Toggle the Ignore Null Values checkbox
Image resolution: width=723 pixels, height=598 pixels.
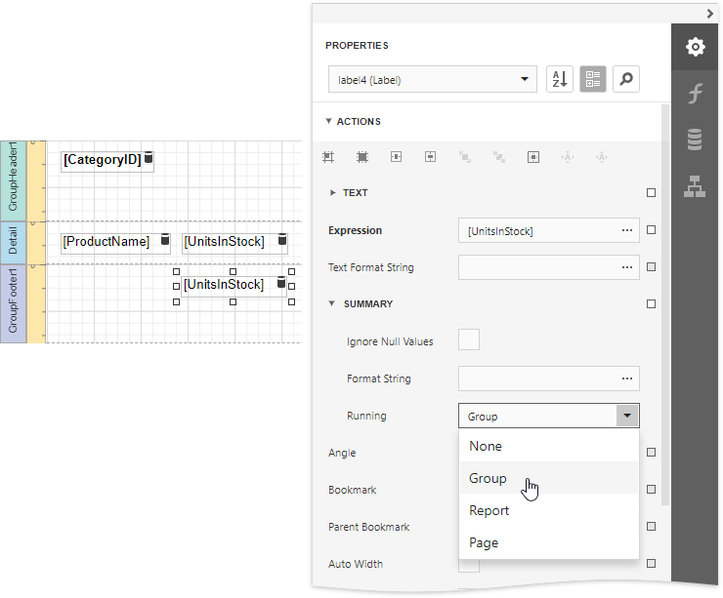pyautogui.click(x=469, y=340)
